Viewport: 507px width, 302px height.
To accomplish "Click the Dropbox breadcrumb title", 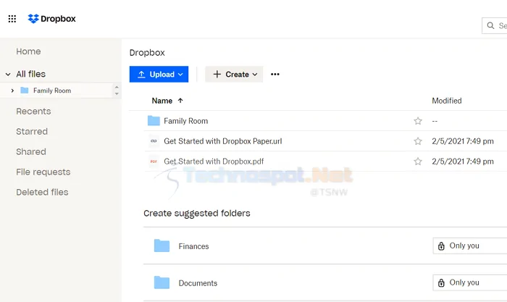I will [x=147, y=53].
